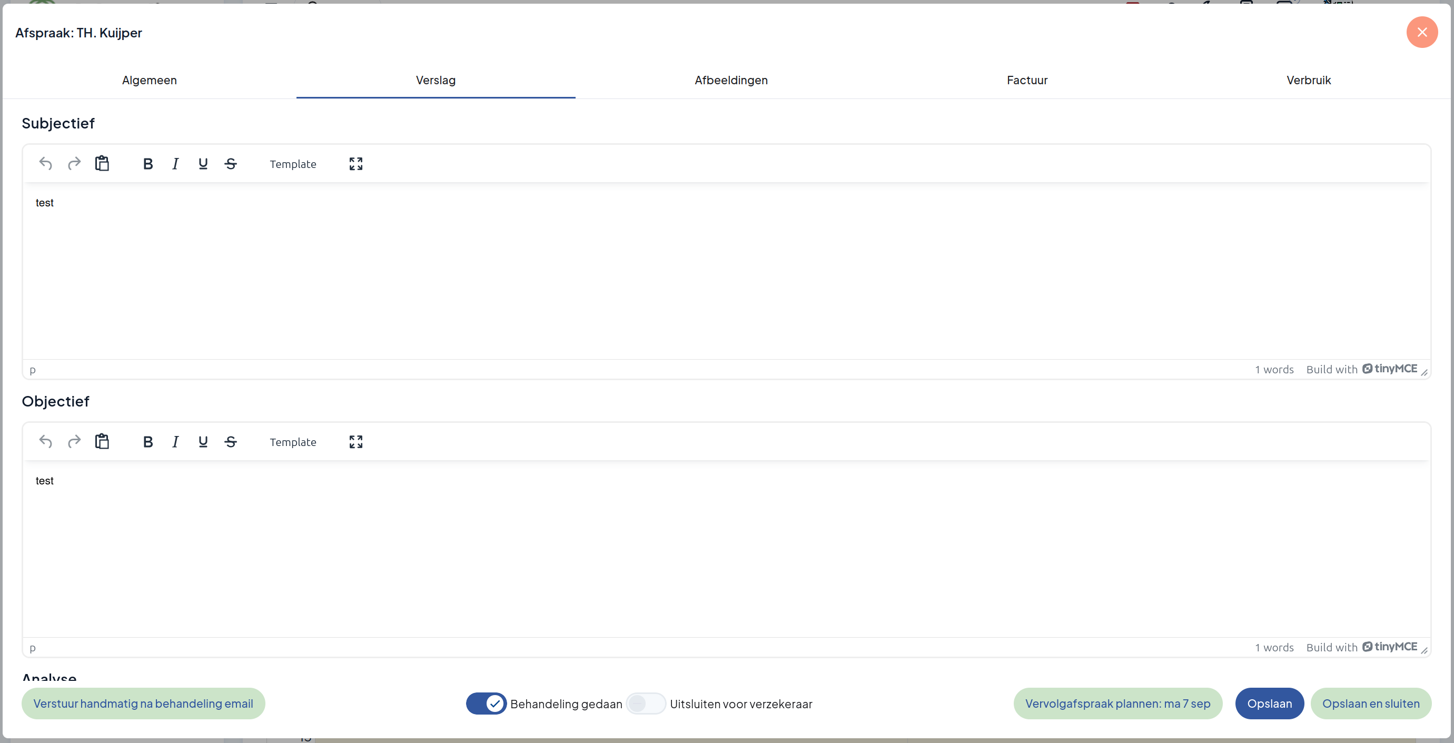The height and width of the screenshot is (743, 1454).
Task: Click Opslaan en sluiten
Action: point(1370,704)
